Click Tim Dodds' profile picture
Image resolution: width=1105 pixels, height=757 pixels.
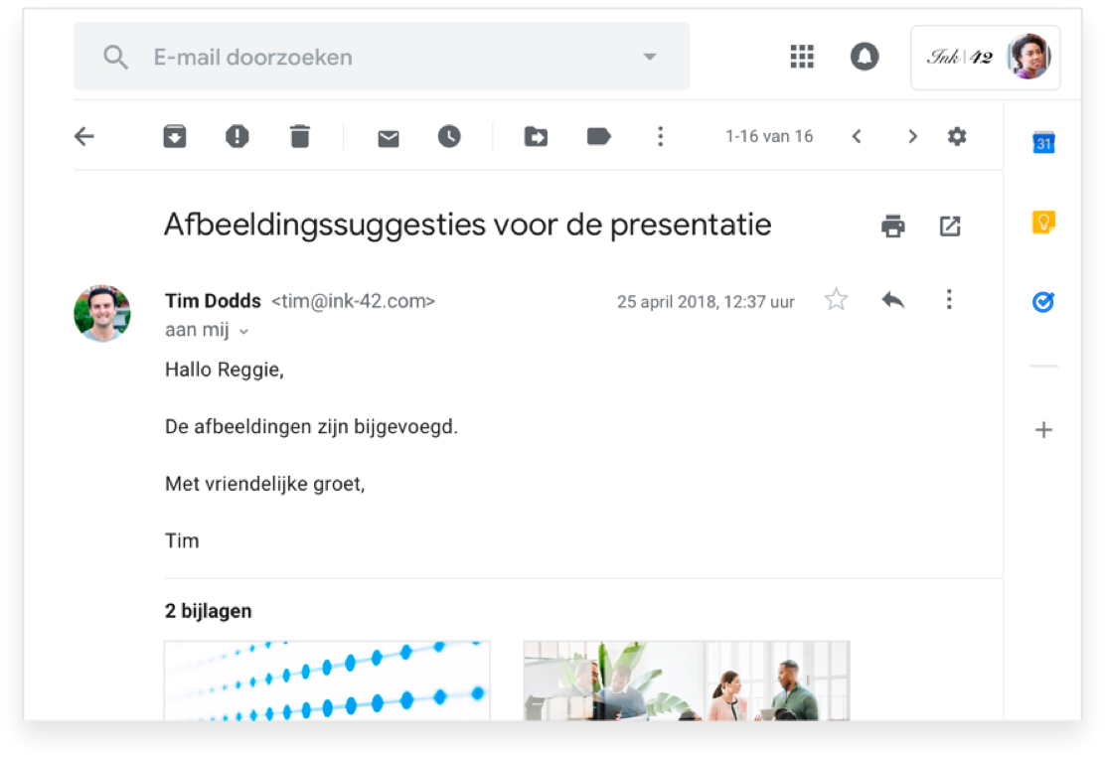[102, 314]
